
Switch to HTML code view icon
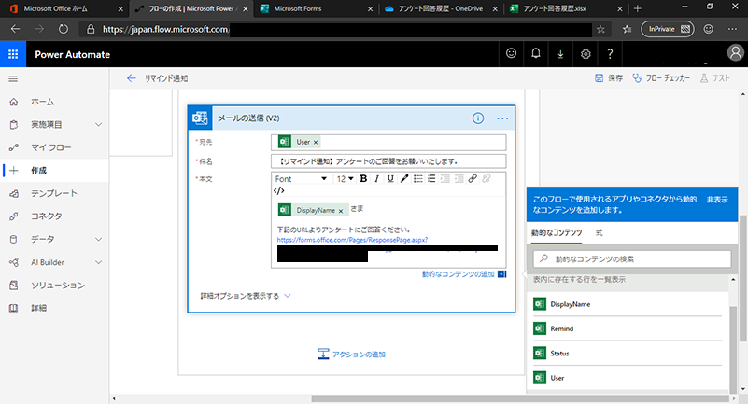point(279,190)
